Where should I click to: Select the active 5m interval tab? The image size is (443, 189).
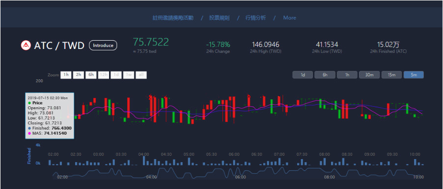[414, 75]
